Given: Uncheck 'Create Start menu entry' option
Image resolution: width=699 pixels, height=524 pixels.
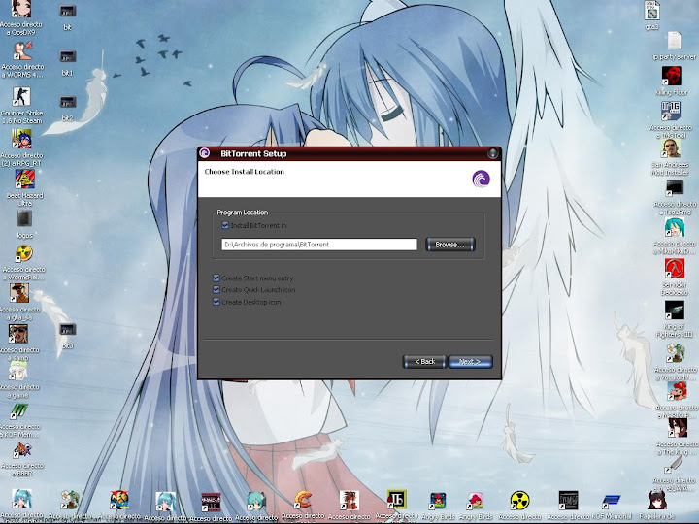Looking at the screenshot, I should point(216,278).
